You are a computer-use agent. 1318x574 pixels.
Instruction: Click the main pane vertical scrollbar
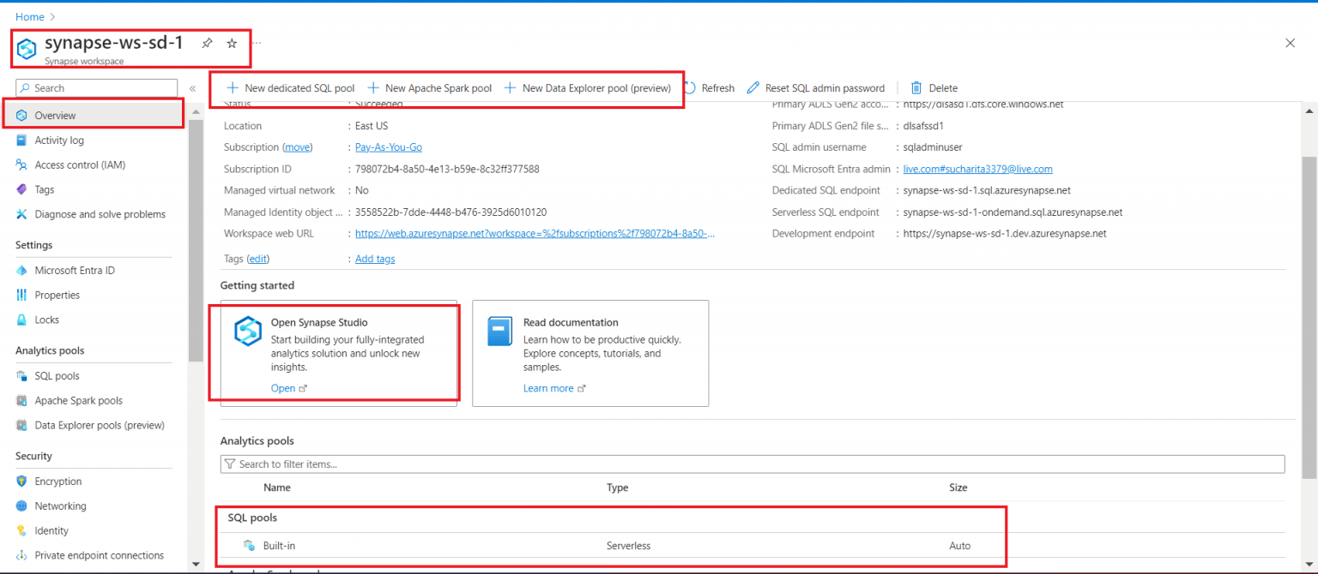point(1309,317)
